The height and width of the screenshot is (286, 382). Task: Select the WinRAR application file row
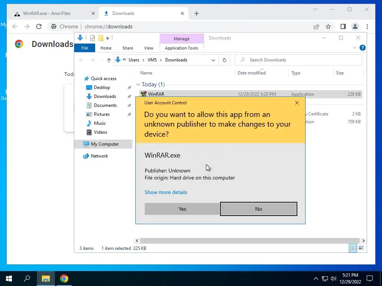point(250,94)
